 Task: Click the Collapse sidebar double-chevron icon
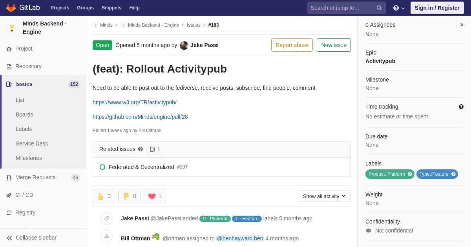pyautogui.click(x=9, y=238)
